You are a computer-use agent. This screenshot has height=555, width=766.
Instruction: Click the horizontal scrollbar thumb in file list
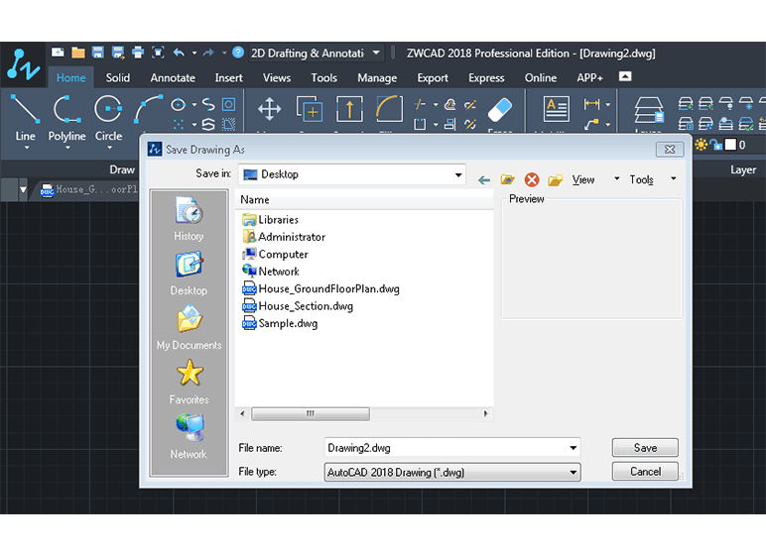tap(311, 414)
